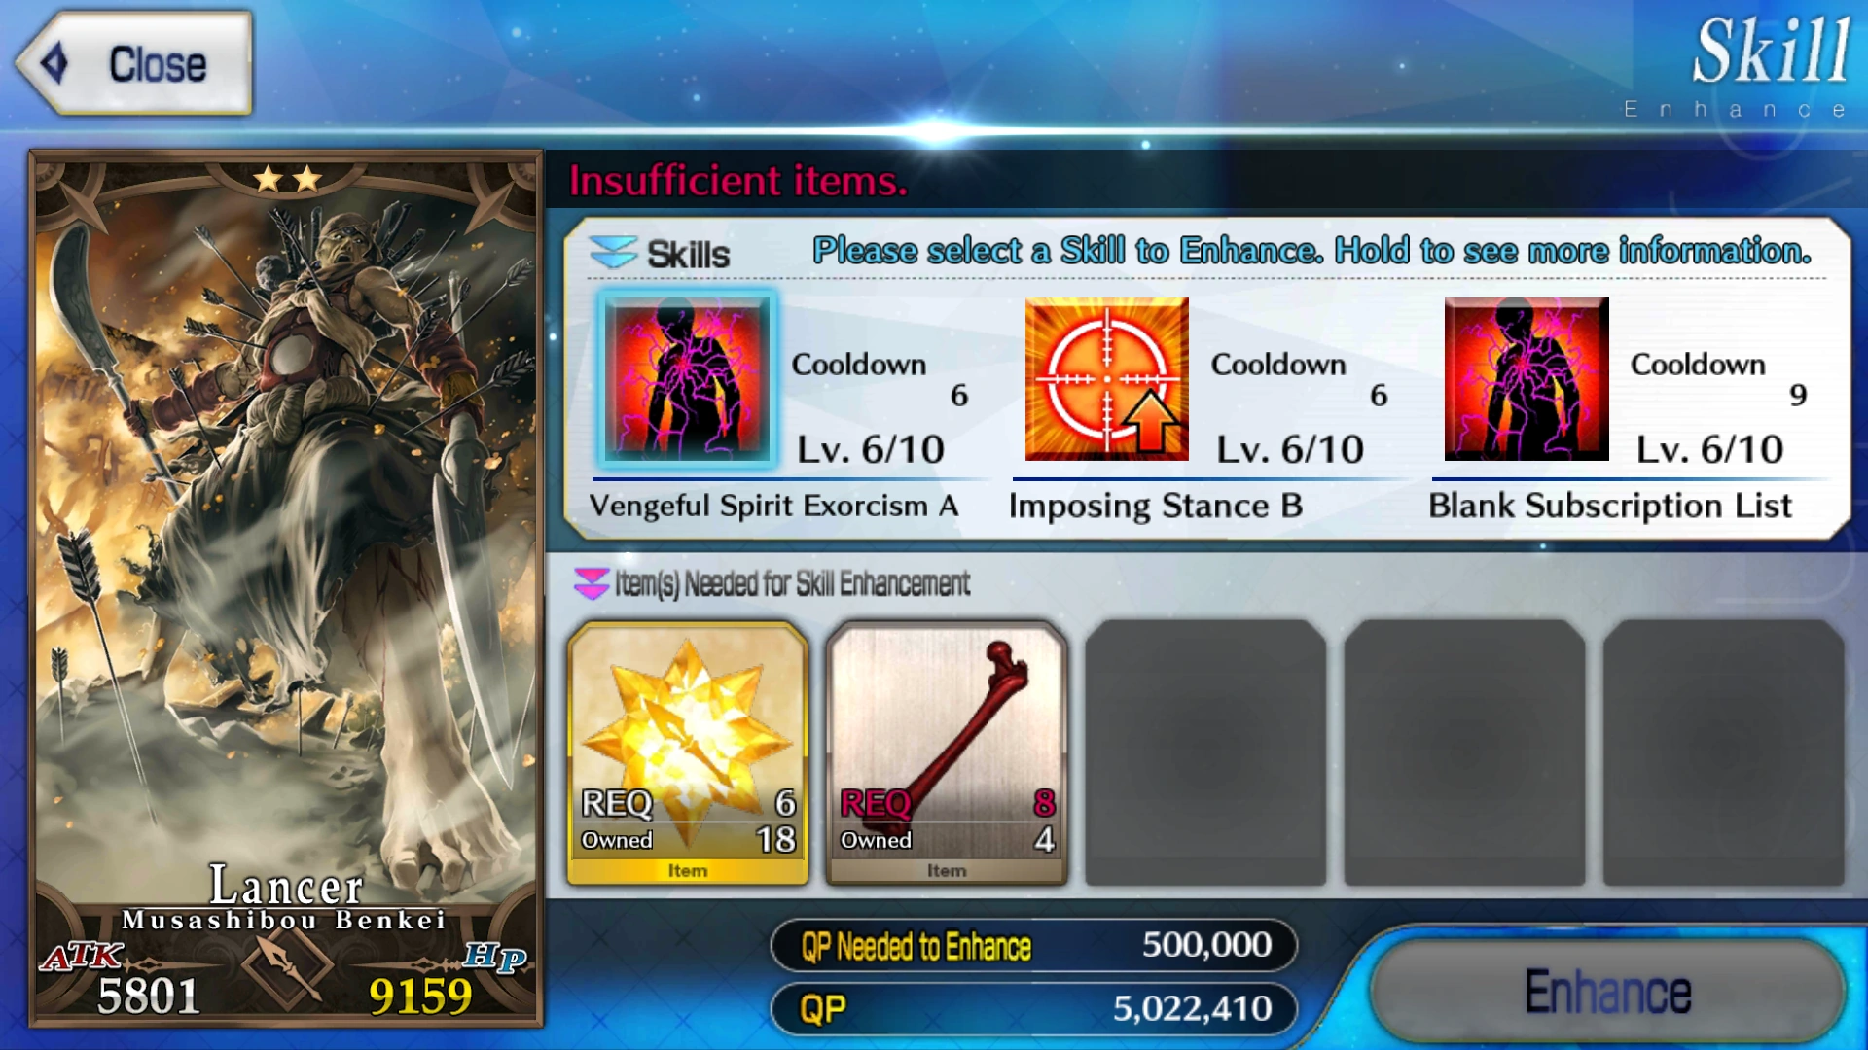Click the pink Items Needed chevron icon
Image resolution: width=1868 pixels, height=1050 pixels.
click(592, 583)
